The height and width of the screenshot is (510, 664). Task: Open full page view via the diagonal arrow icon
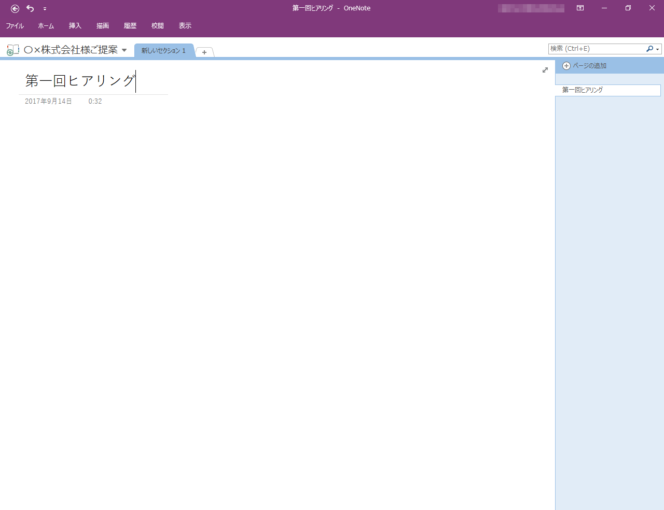click(545, 70)
